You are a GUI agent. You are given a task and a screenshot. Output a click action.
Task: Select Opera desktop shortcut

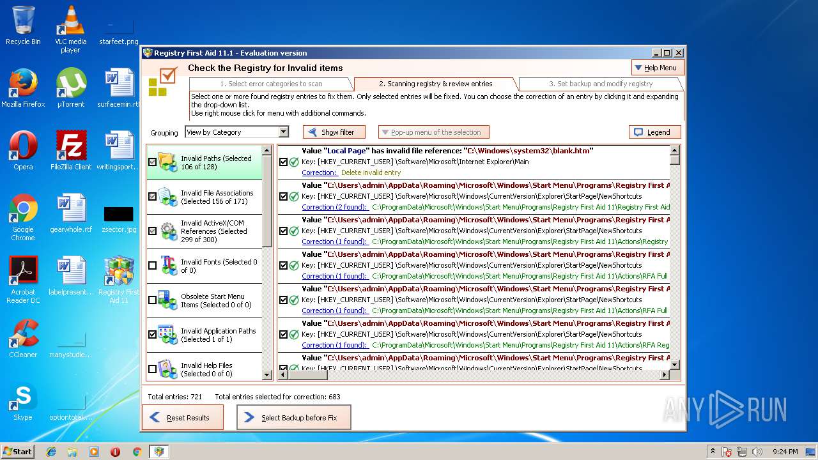pyautogui.click(x=23, y=151)
